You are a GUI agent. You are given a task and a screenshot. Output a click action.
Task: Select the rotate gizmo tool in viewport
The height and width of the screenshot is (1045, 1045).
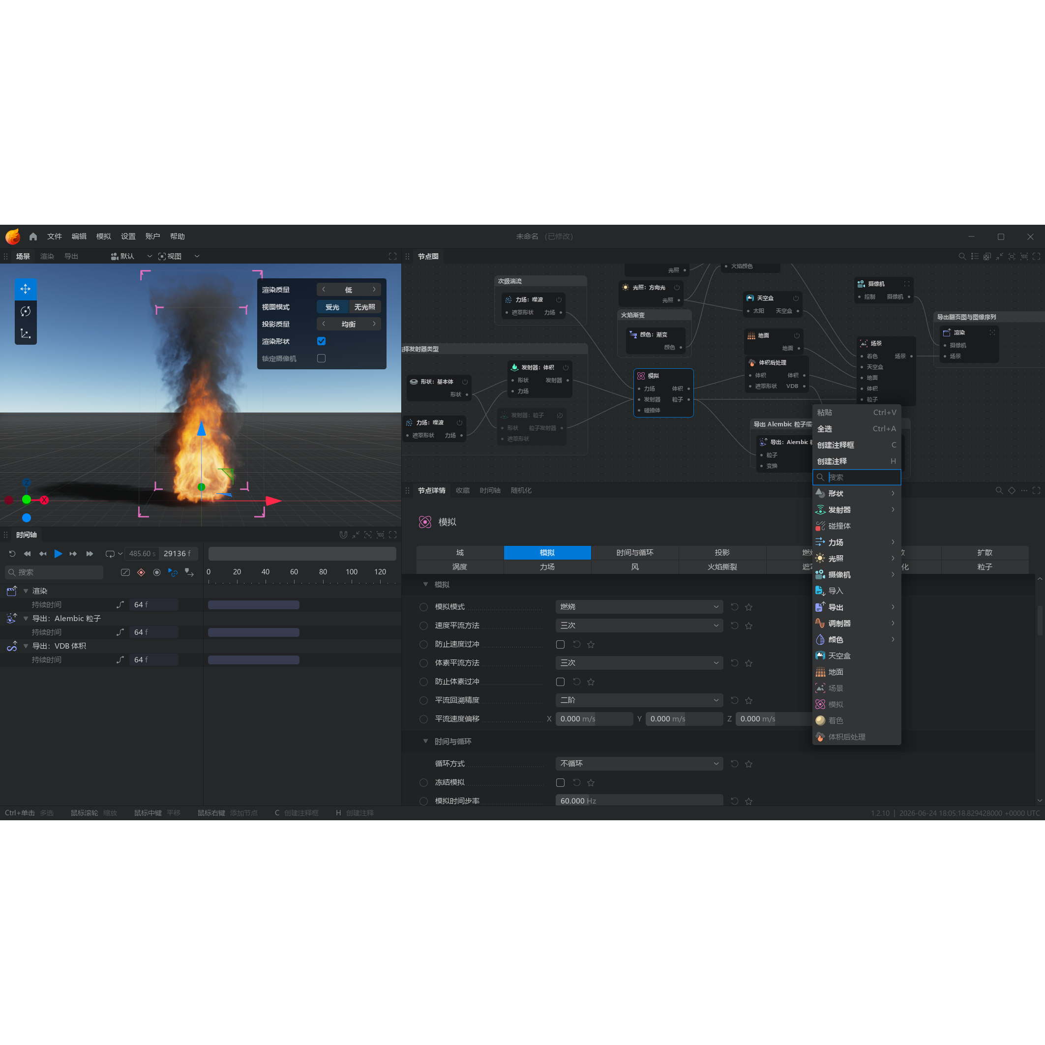tap(26, 311)
